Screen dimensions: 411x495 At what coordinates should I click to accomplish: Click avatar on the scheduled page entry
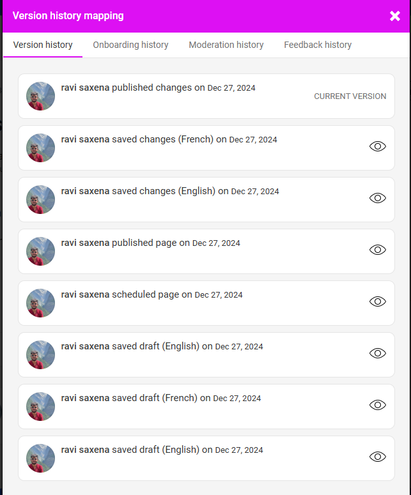tap(40, 303)
